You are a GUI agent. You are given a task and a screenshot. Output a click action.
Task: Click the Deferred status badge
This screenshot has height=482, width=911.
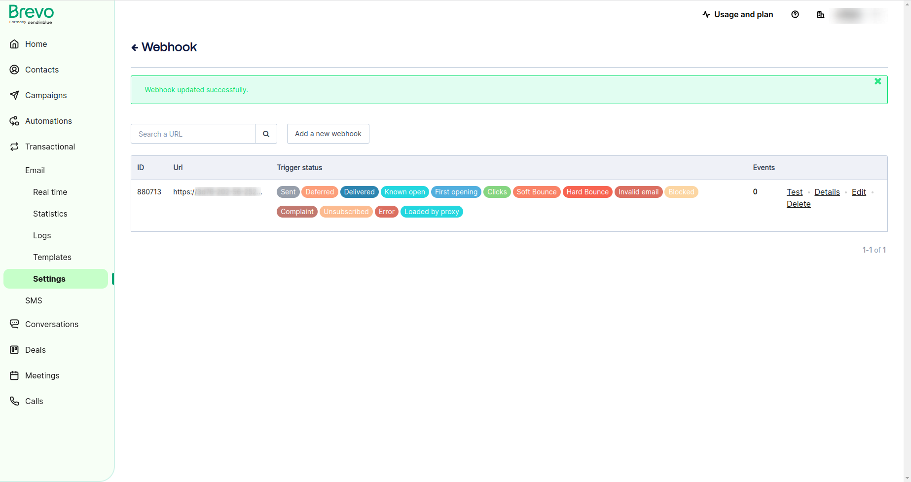pos(320,192)
